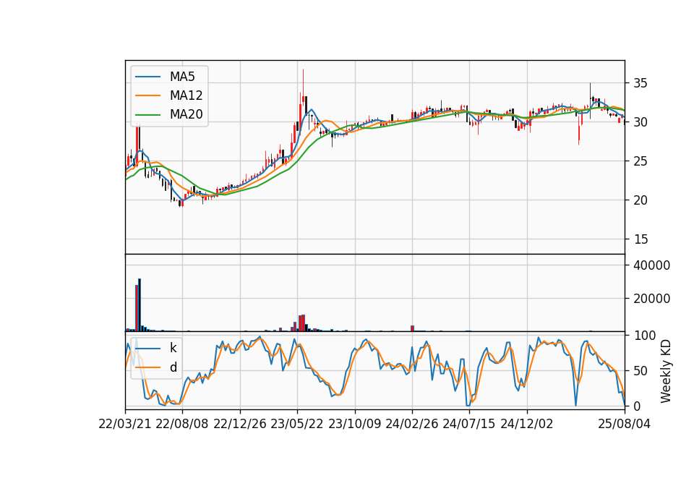This screenshot has width=694, height=499.
Task: Click the green MA20 legend line
Action: pos(147,114)
